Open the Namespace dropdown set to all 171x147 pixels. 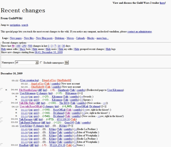point(27,62)
